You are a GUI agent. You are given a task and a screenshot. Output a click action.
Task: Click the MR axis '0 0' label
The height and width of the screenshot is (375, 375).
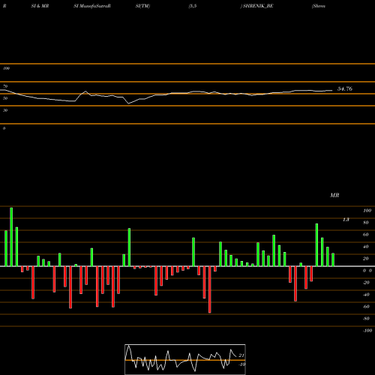[367, 271]
